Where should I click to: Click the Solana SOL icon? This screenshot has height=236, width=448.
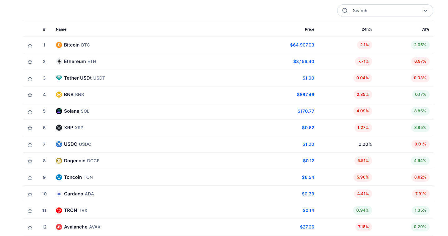59,111
